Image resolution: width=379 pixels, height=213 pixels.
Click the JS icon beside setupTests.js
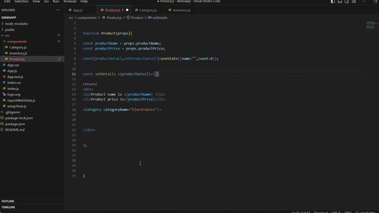pos(4,106)
